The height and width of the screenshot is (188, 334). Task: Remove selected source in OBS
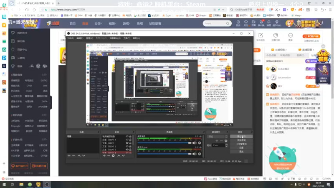click(x=109, y=156)
